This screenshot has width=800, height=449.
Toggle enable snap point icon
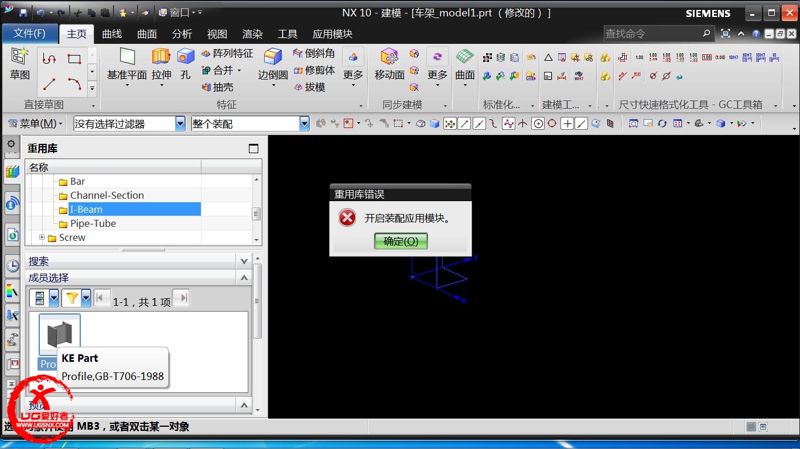tap(450, 123)
